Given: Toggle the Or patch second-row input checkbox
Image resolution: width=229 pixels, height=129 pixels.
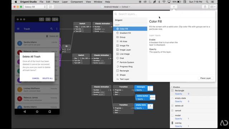Looking at the screenshot, I should (65, 52).
